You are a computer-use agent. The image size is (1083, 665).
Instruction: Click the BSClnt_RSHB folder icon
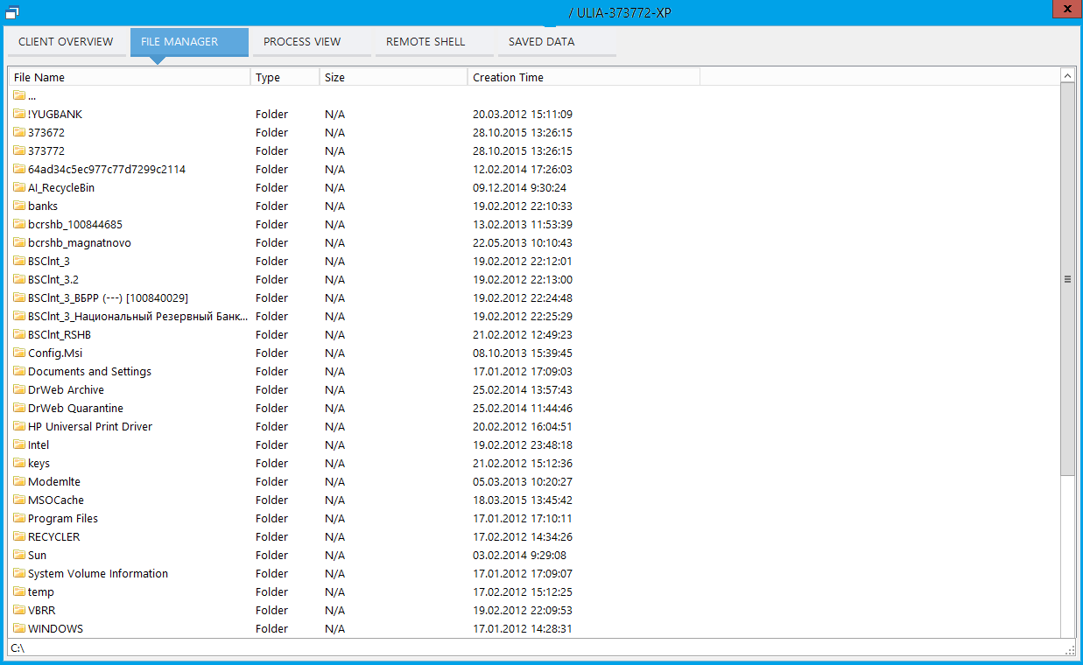[x=19, y=334]
